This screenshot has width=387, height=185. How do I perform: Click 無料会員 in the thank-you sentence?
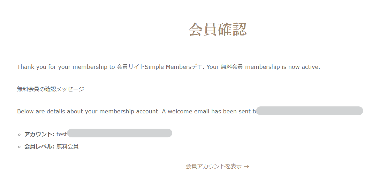click(232, 67)
